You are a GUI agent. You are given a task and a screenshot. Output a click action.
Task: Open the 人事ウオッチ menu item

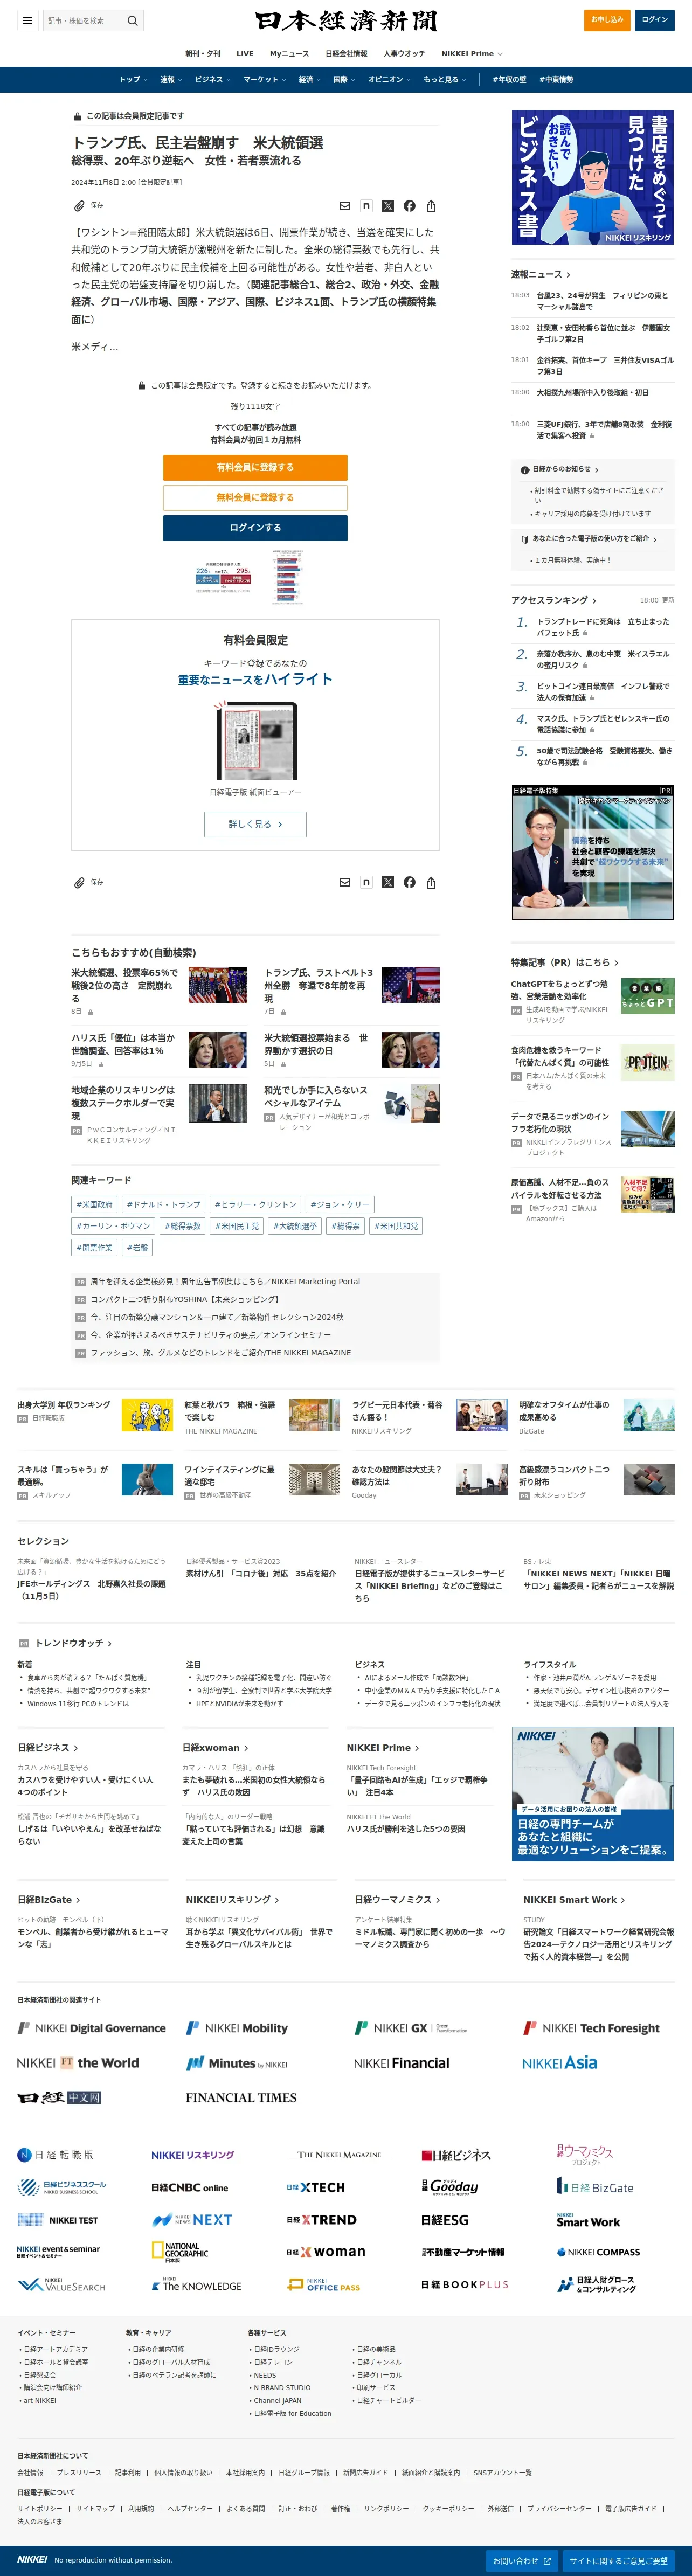click(404, 54)
